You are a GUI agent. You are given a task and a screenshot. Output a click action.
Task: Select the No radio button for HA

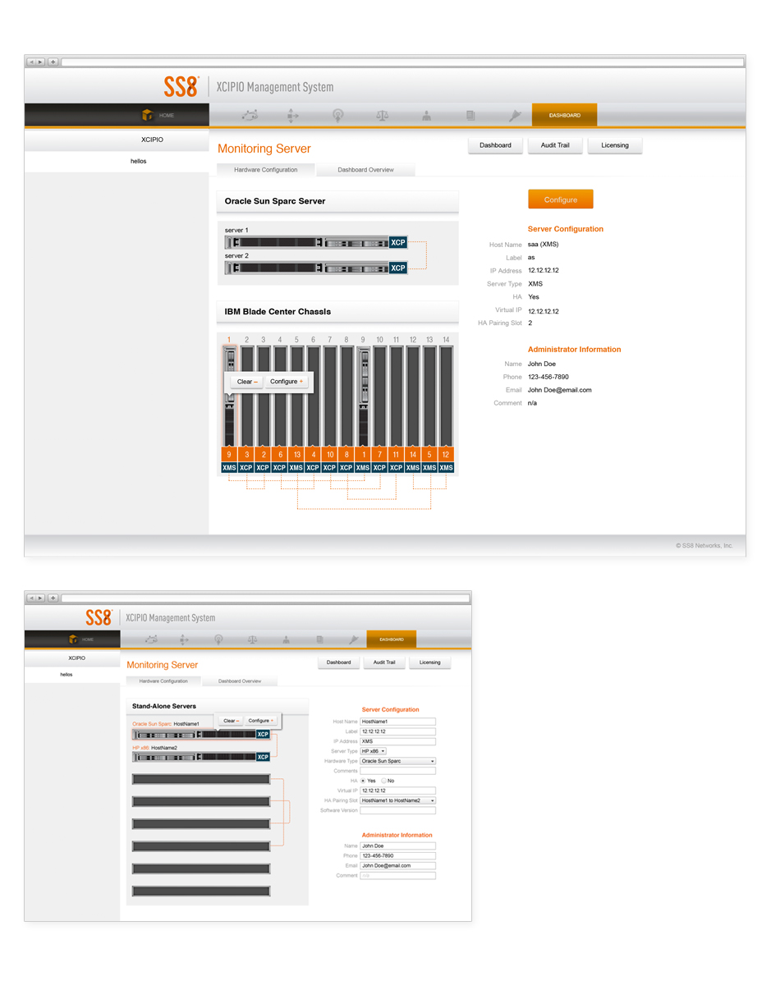(383, 781)
